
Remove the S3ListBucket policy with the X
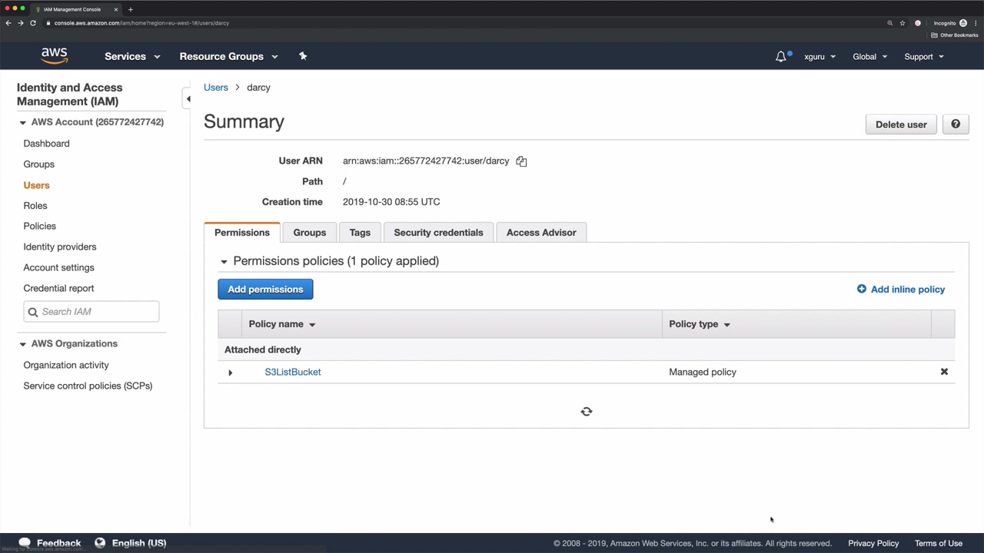coord(944,372)
